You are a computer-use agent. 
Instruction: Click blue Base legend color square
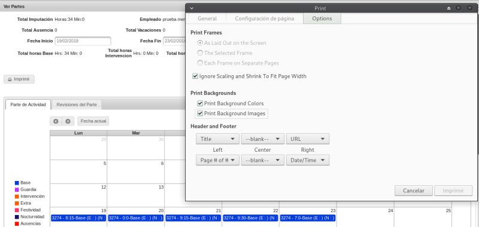pos(17,183)
